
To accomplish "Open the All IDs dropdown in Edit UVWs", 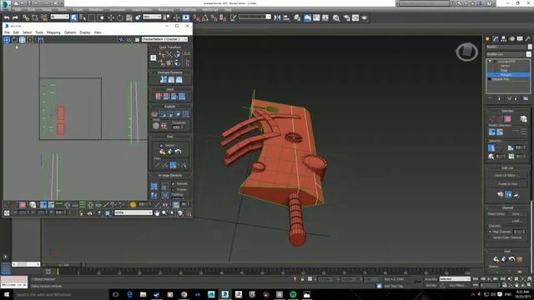I will point(133,212).
